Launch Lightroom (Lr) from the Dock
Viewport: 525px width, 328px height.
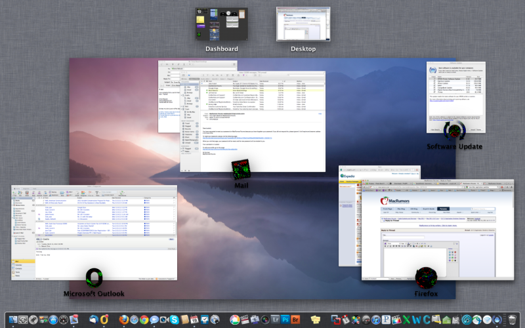(x=276, y=319)
